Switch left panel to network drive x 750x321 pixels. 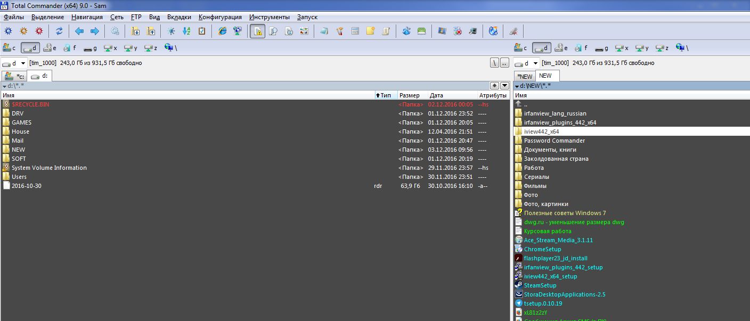coord(111,48)
